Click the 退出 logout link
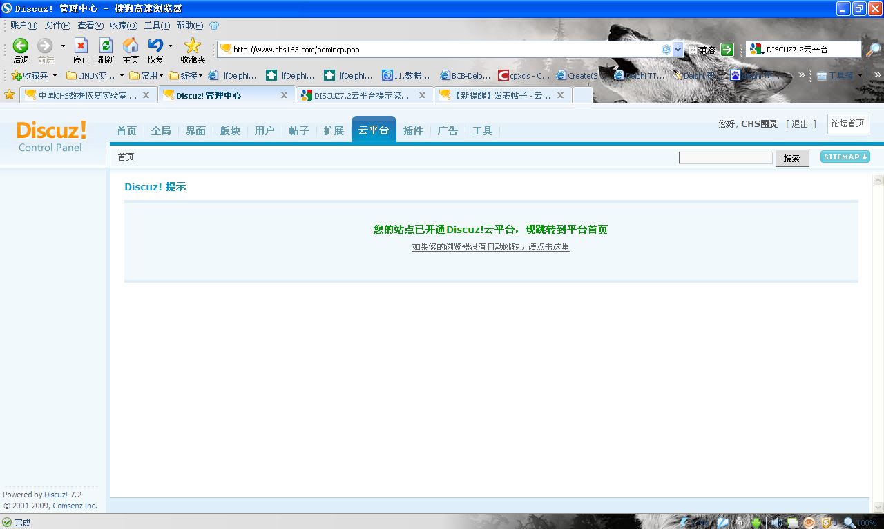 (x=800, y=124)
